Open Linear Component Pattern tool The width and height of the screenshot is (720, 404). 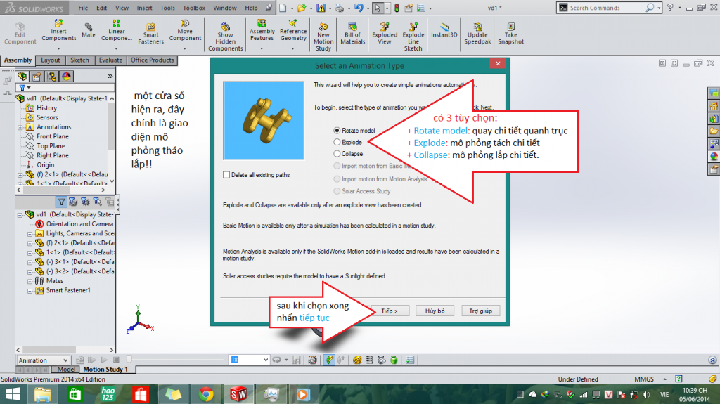click(116, 31)
